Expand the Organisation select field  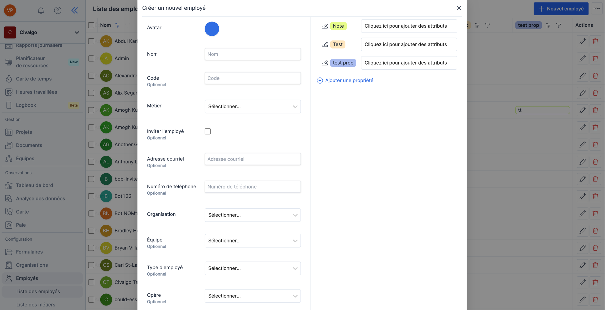coord(252,215)
